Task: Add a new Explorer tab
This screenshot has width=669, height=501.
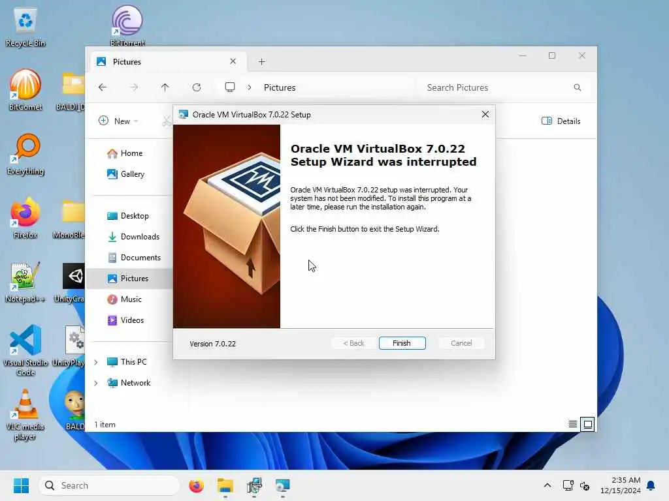Action: pyautogui.click(x=262, y=62)
